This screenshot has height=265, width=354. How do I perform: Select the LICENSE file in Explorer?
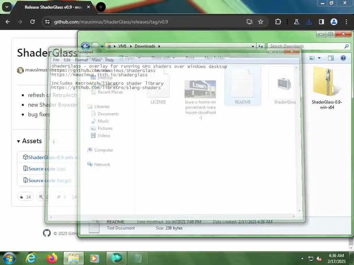(158, 86)
